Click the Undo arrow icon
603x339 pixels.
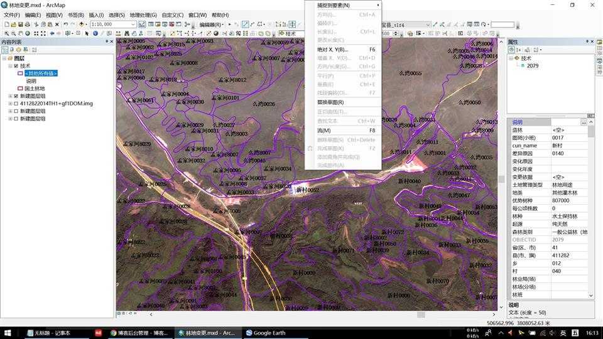click(66, 24)
